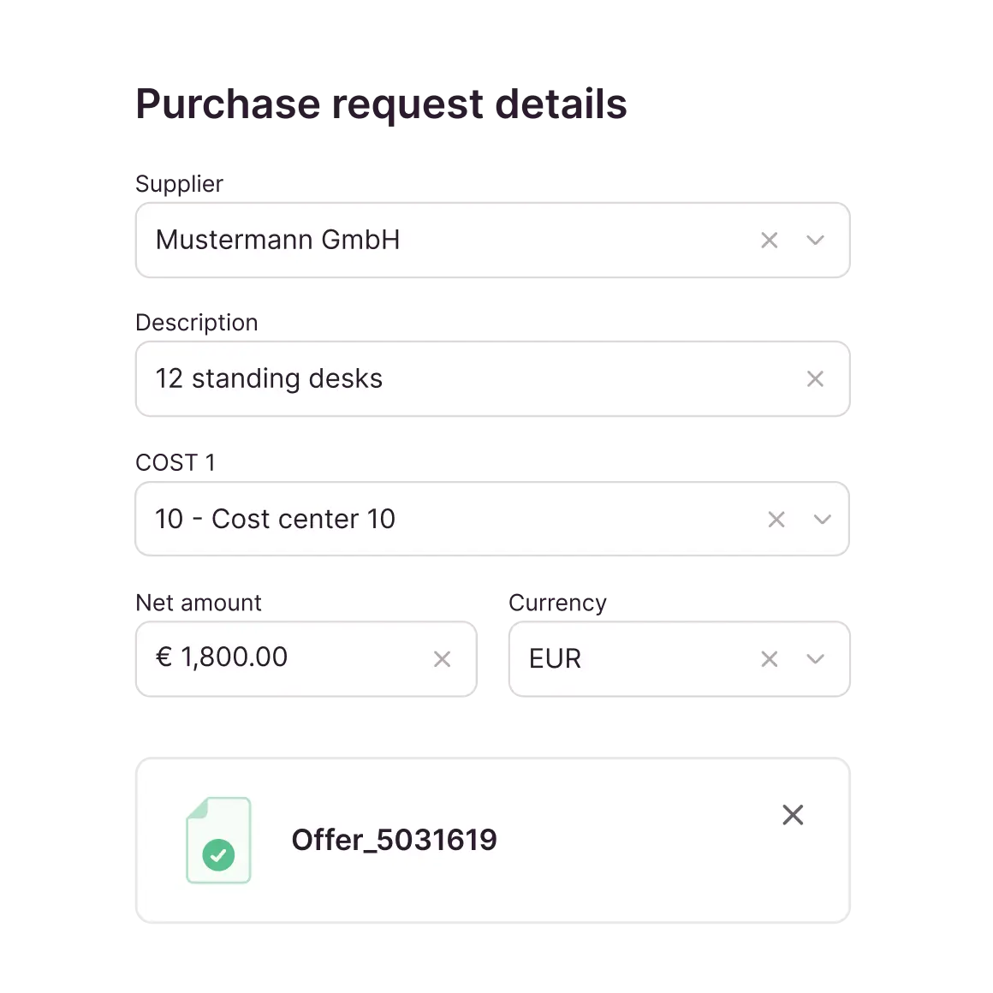The image size is (993, 993).
Task: Expand the Cost center 10 dropdown chevron
Action: click(822, 519)
